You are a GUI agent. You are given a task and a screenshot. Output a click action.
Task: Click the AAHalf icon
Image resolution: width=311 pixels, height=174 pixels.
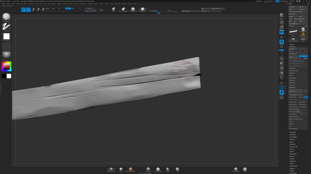[x=282, y=27]
